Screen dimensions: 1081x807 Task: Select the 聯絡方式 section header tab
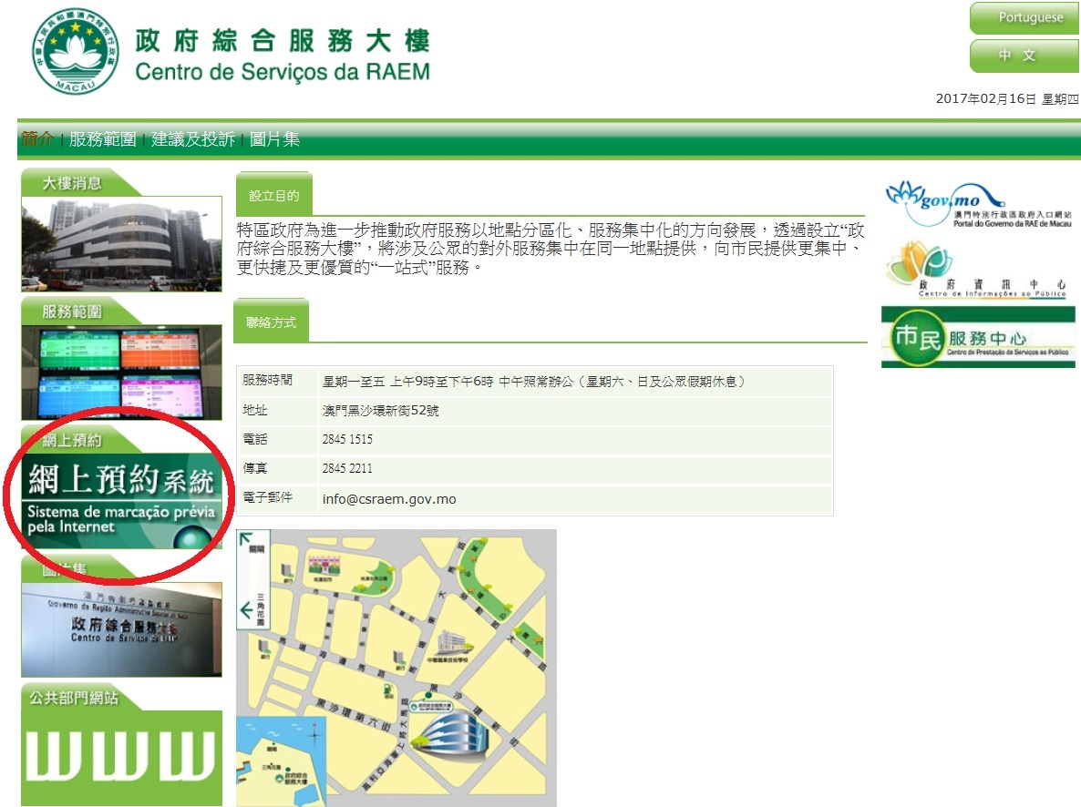click(271, 322)
